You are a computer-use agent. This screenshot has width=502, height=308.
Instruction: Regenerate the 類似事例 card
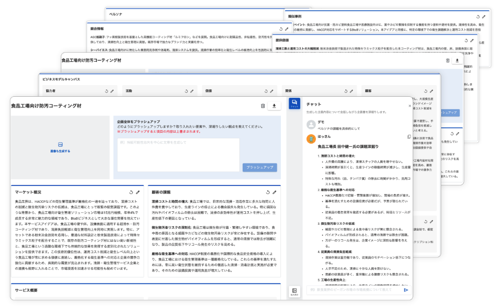coord(478,17)
